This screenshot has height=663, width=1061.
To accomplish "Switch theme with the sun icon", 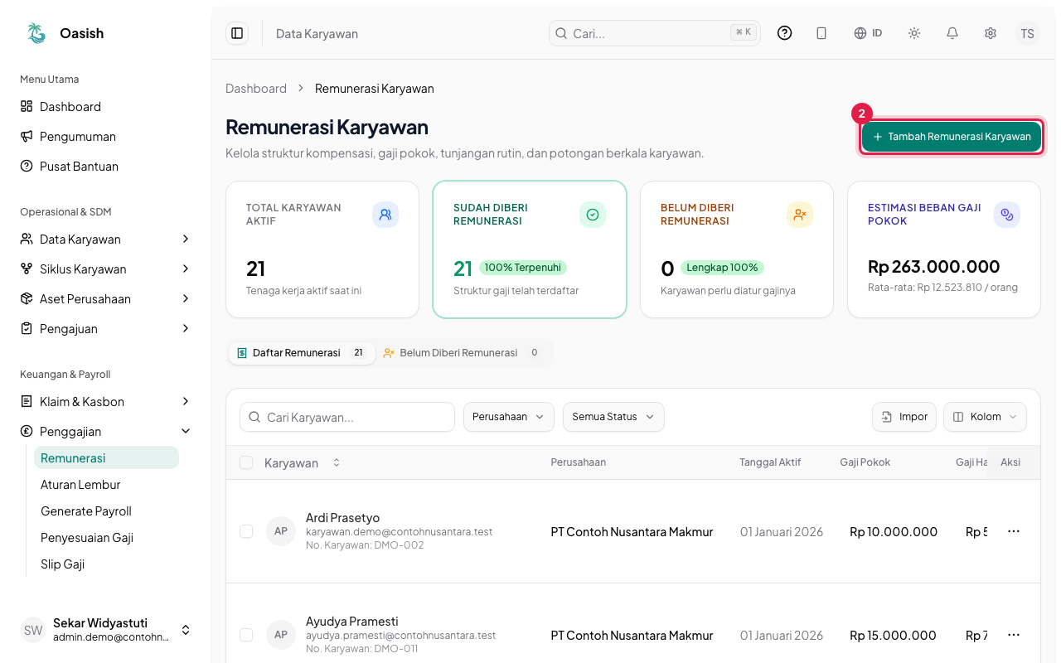I will coord(914,33).
